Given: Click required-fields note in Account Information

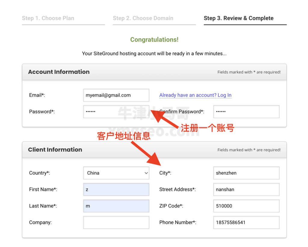Looking at the screenshot, I should coord(249,72).
